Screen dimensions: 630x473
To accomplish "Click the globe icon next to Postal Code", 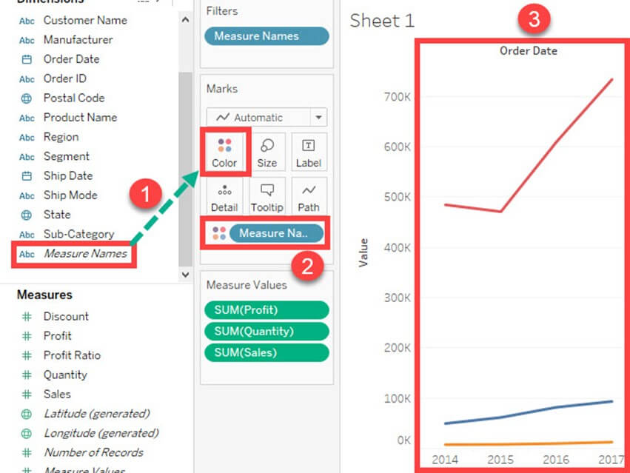I will (27, 98).
